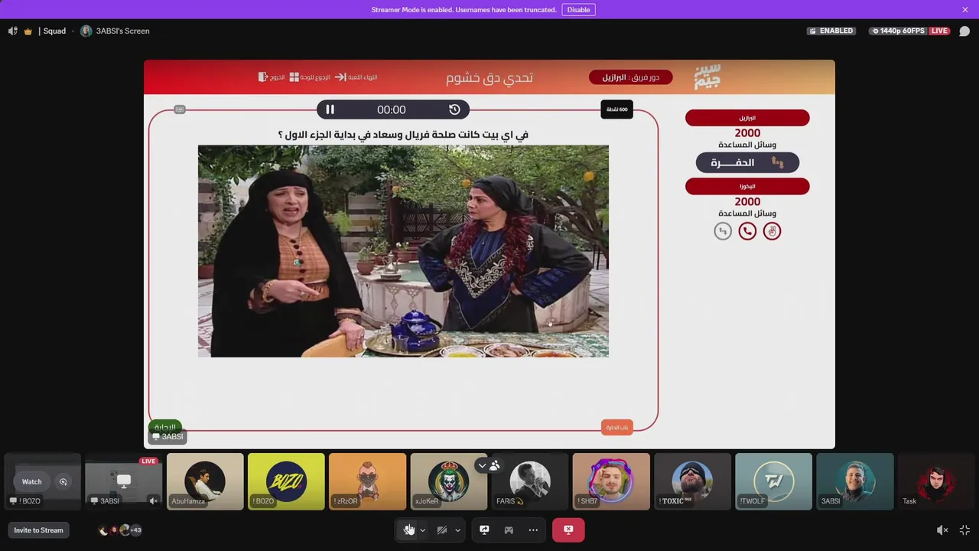Select AbuHamza participant tile
The width and height of the screenshot is (979, 551).
click(205, 481)
